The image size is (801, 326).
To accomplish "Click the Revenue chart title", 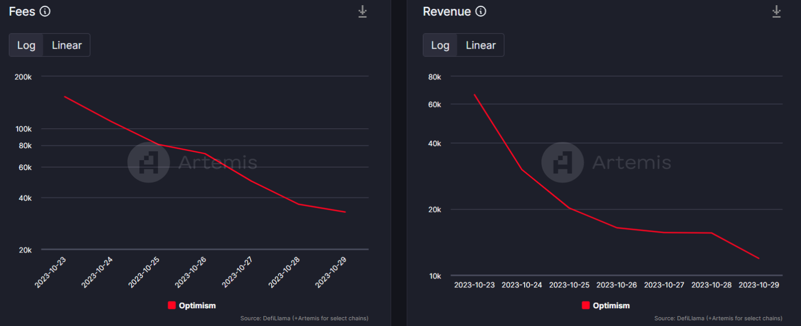I will [446, 11].
